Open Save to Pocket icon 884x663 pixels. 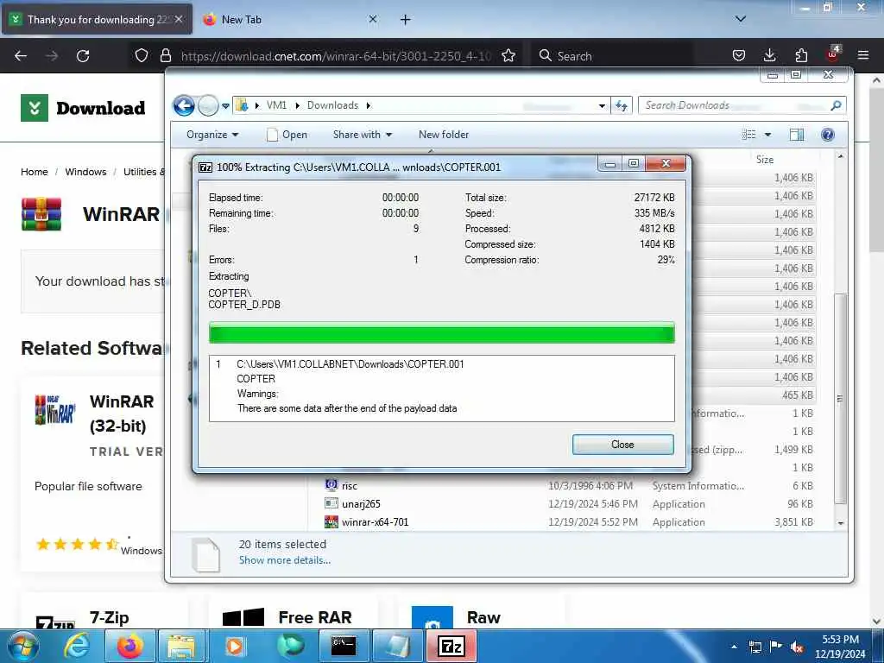pos(739,56)
